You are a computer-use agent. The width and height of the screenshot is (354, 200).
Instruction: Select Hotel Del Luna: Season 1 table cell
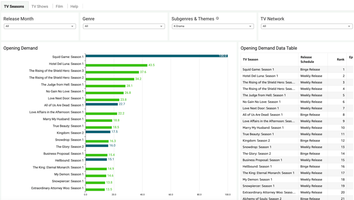pos(269,76)
